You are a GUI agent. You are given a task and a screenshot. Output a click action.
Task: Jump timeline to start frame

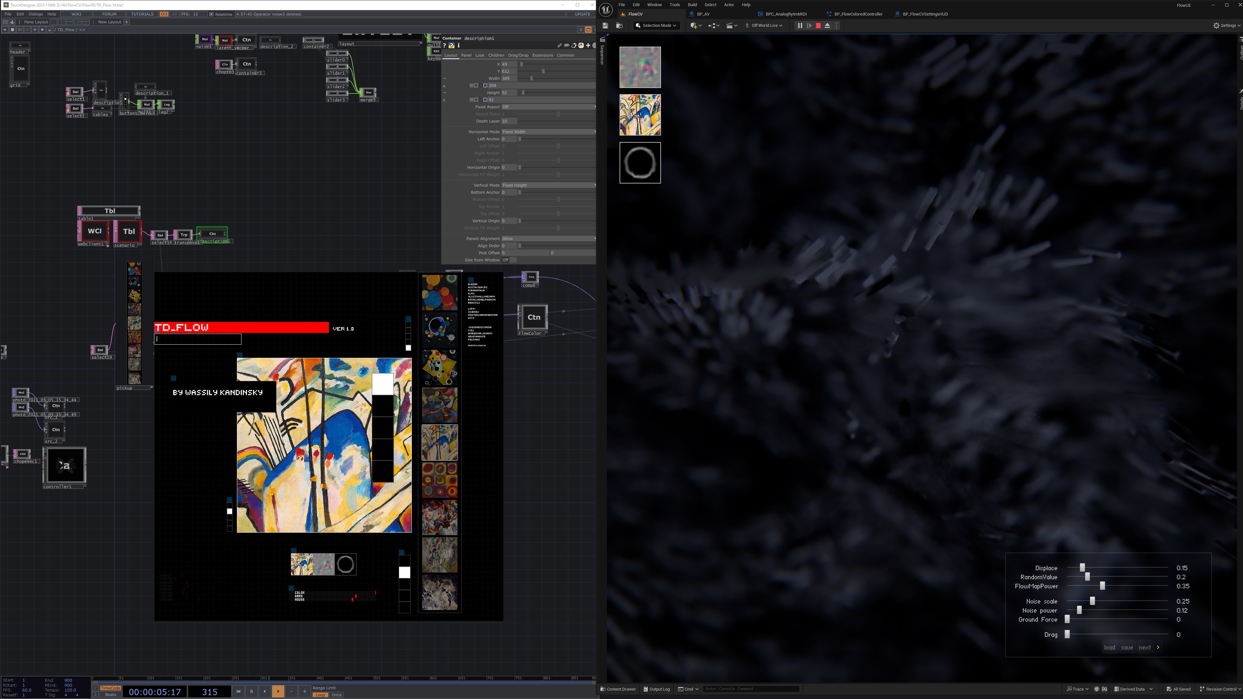238,691
